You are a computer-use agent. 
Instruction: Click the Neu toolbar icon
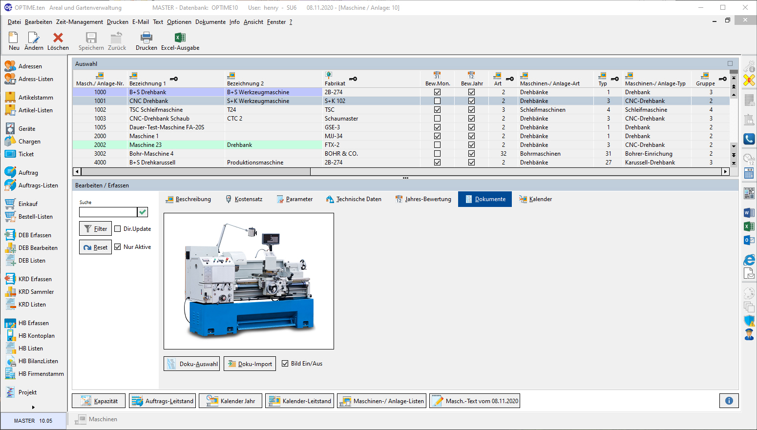(14, 38)
